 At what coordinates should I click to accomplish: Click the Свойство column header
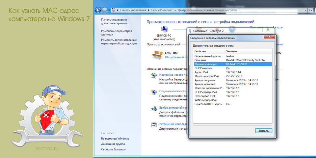pos(209,51)
